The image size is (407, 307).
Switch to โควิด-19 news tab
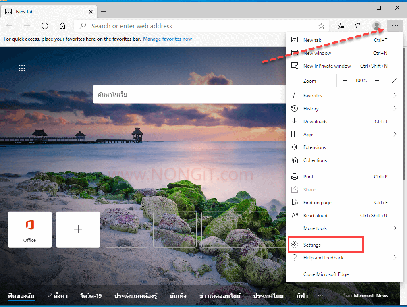91,296
